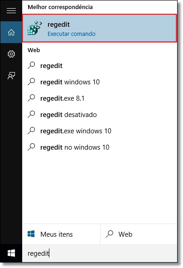This screenshot has width=183, height=268.
Task: Switch to Web search tab
Action: pos(139,234)
